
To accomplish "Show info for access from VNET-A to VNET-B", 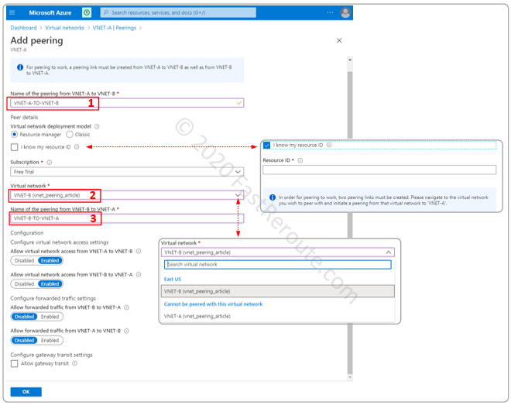I will pos(139,251).
